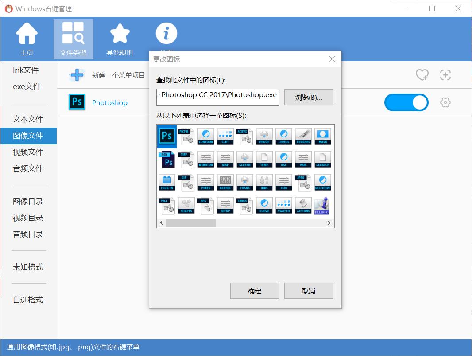The width and height of the screenshot is (472, 356).
Task: Switch to 其他规则 tab
Action: [120, 39]
